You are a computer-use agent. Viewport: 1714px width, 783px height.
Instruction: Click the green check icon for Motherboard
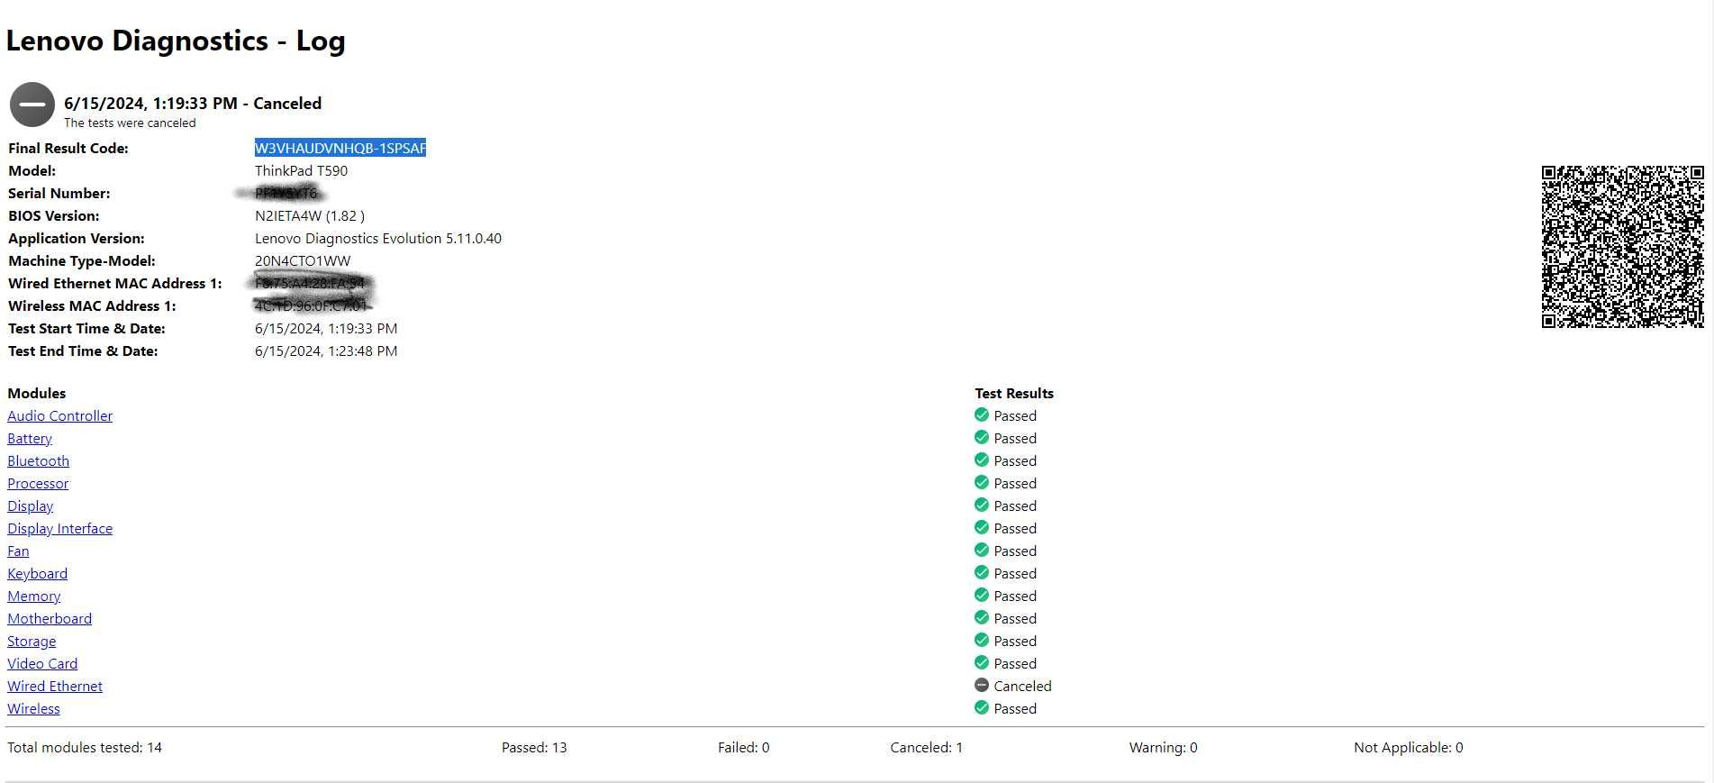(982, 617)
